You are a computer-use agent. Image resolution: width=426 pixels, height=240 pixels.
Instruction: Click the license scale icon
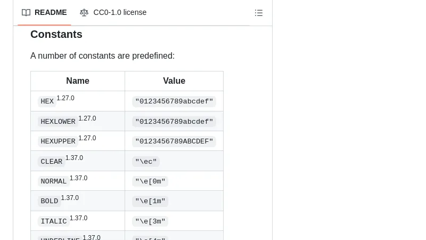tap(84, 13)
